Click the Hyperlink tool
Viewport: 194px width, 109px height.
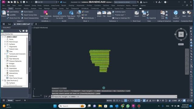click(151, 18)
